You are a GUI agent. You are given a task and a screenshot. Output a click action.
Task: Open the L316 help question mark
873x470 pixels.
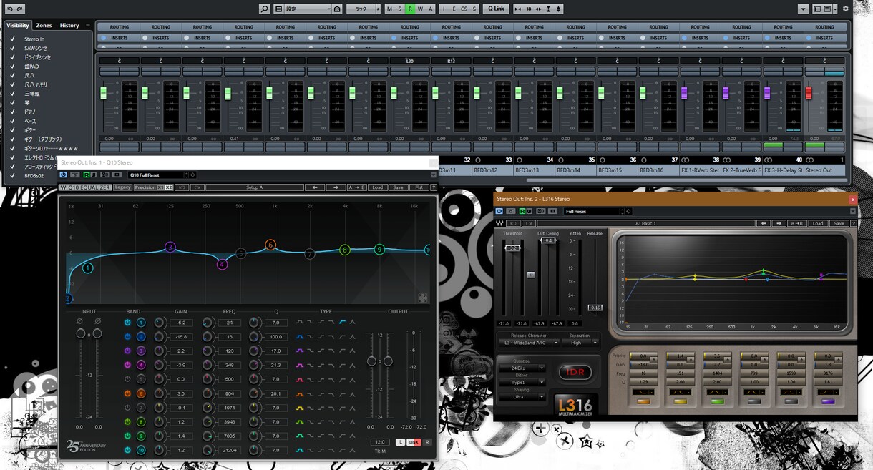click(853, 223)
